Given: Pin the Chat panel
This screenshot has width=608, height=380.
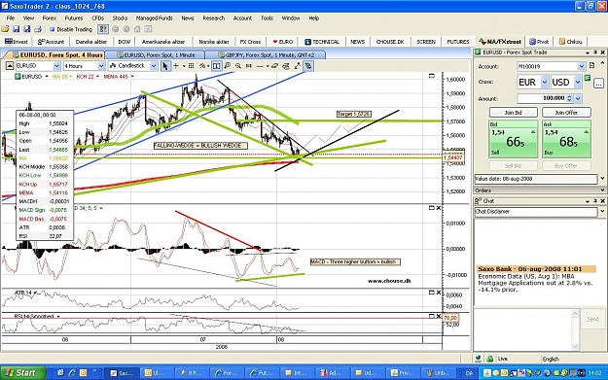Looking at the screenshot, I should coord(595,201).
